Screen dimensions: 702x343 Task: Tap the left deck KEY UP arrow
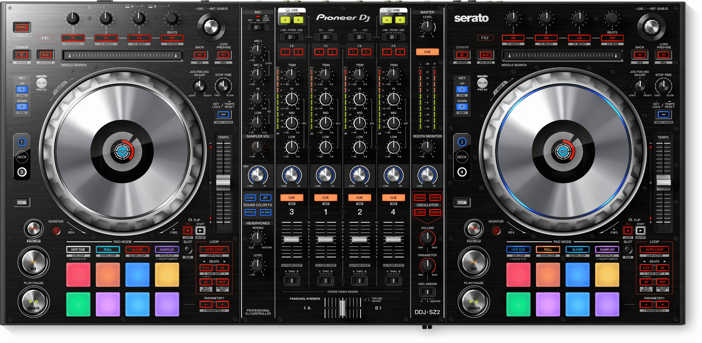pyautogui.click(x=22, y=89)
